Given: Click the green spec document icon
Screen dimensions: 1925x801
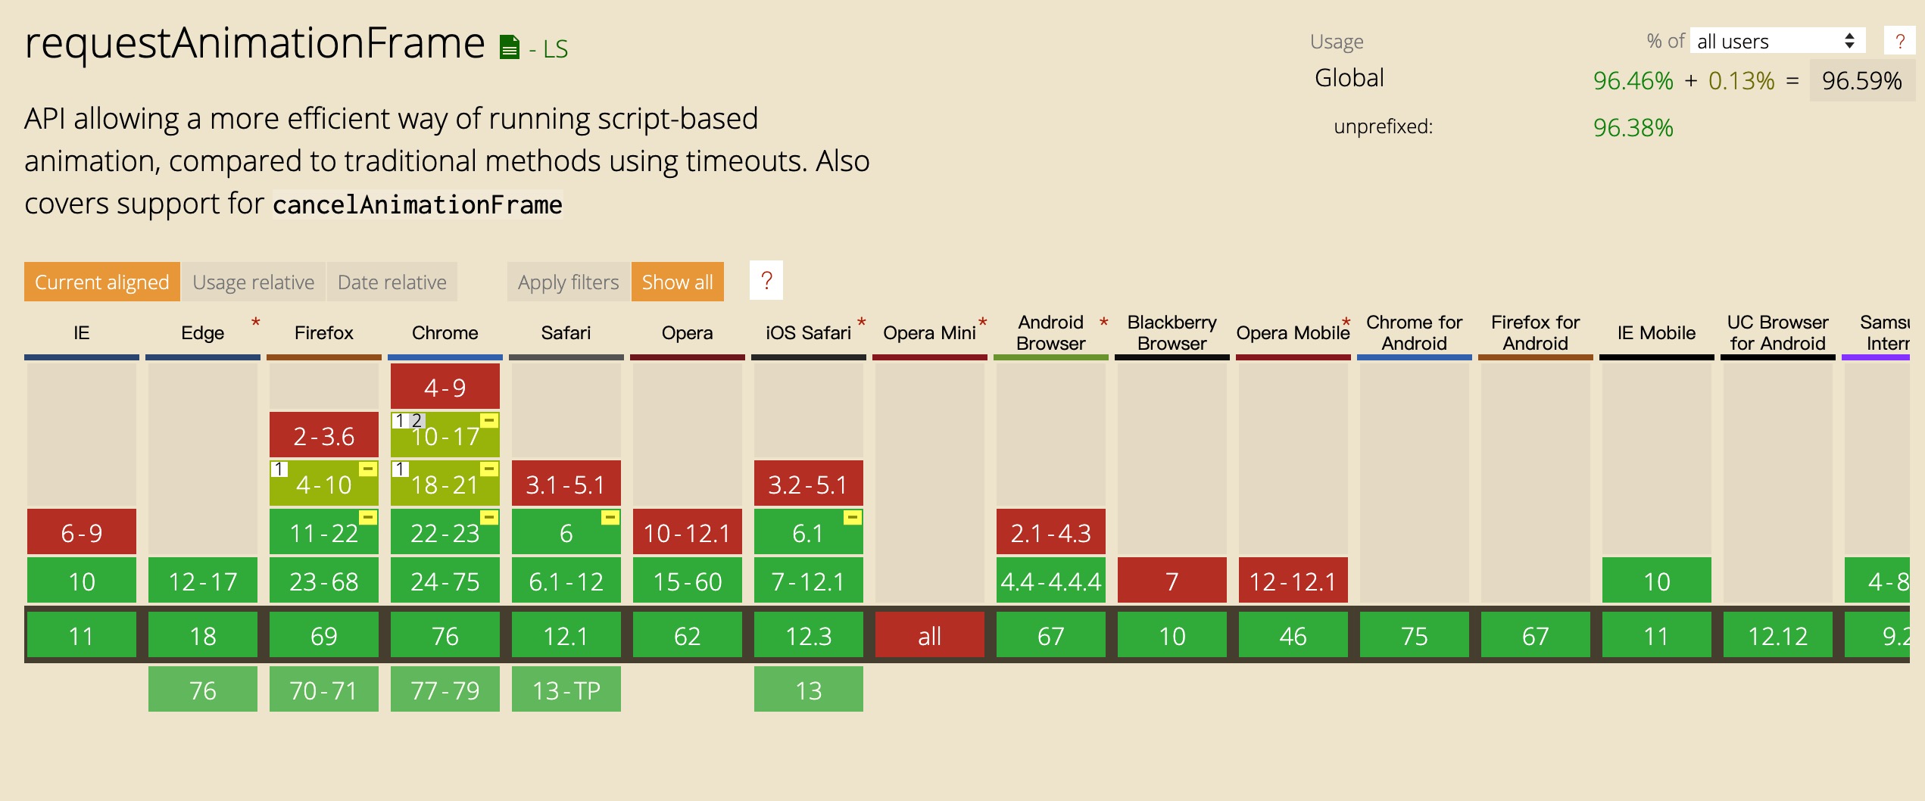Looking at the screenshot, I should coord(509,48).
